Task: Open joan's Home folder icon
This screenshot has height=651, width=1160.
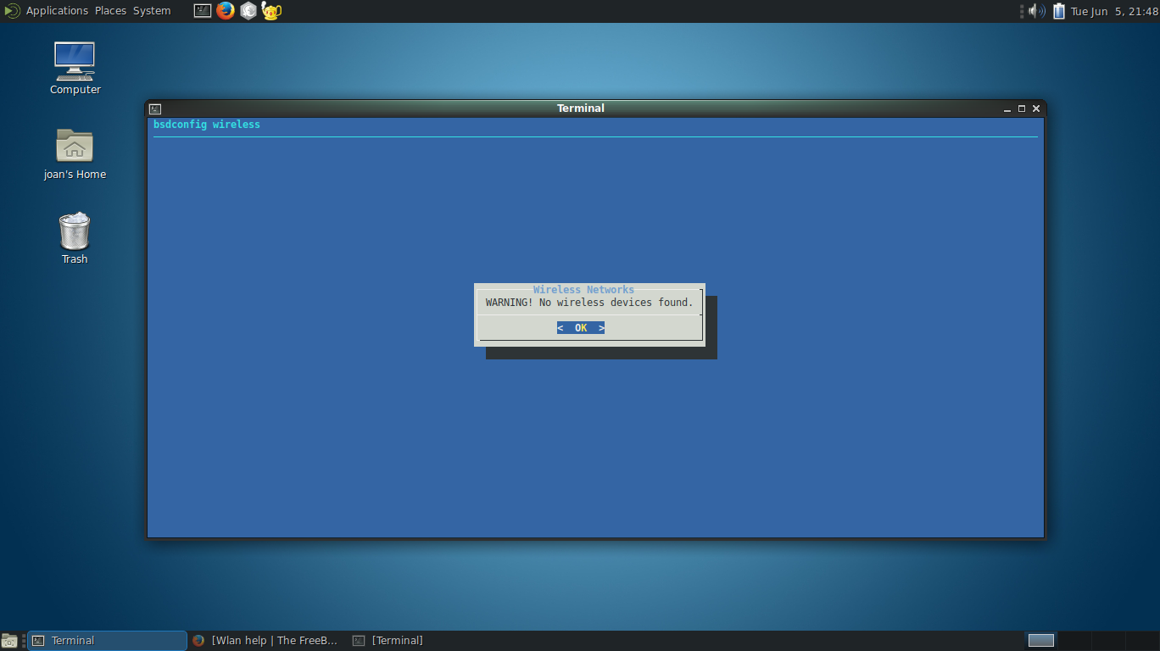Action: 75,147
